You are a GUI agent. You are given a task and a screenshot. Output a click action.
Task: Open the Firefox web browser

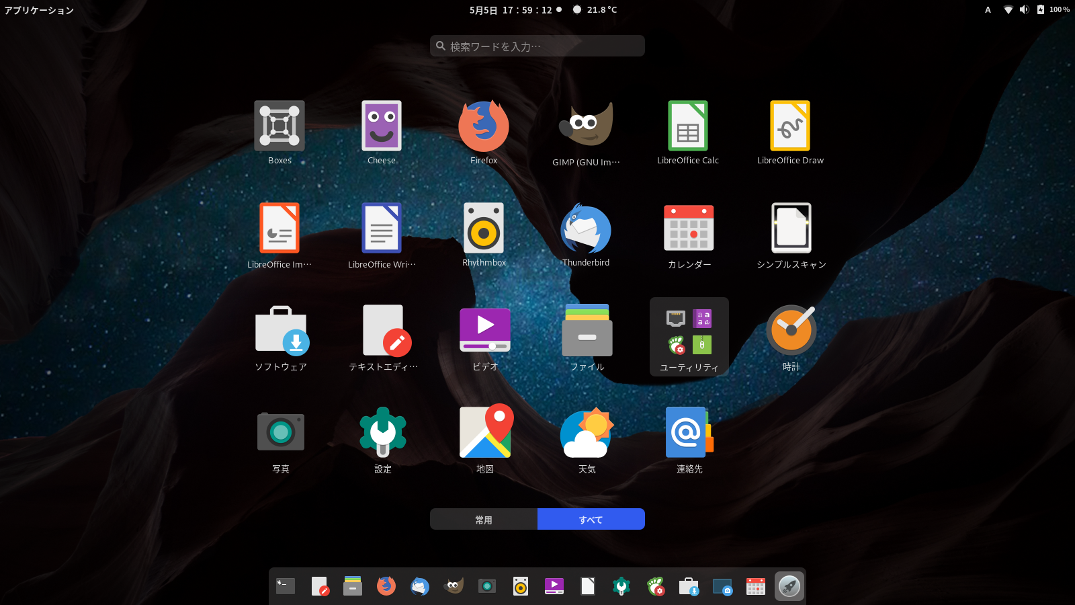[x=484, y=126]
